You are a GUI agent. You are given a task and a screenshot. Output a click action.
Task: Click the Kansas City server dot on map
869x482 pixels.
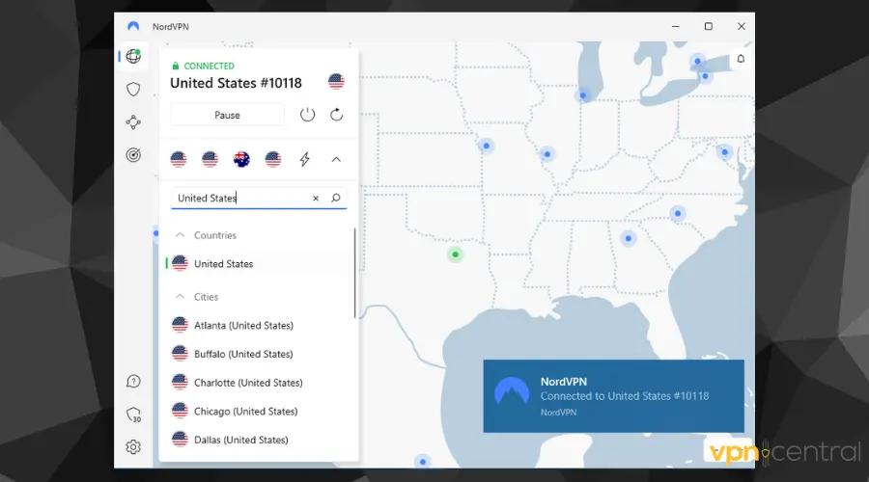point(486,147)
